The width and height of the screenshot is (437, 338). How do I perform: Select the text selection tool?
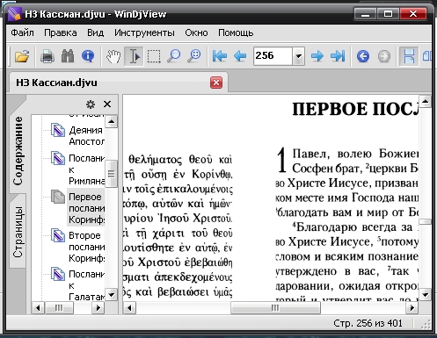click(134, 56)
